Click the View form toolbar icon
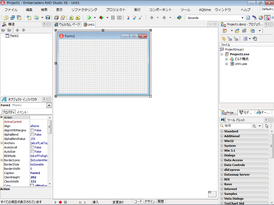274x205 pixels. click(13, 18)
